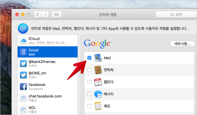197x115 pixels.
Task: Click the 메시지 speech bubble icon
Action: [98, 94]
